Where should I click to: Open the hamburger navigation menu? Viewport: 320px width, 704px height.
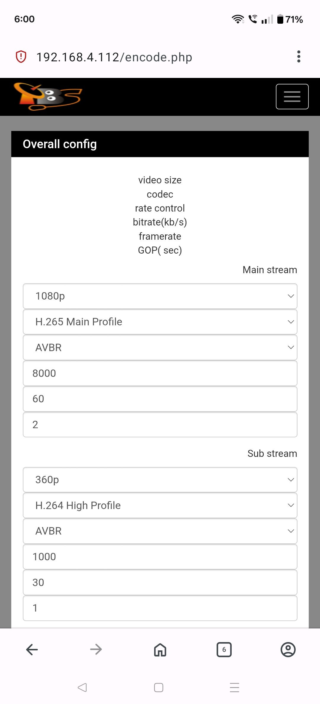[292, 97]
